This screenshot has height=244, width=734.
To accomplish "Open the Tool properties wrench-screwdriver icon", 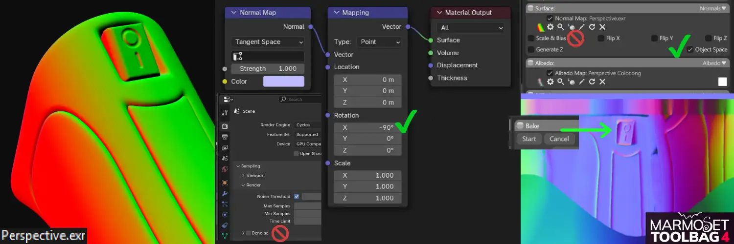I will [225, 112].
